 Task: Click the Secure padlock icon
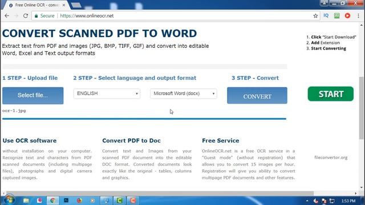click(x=36, y=16)
